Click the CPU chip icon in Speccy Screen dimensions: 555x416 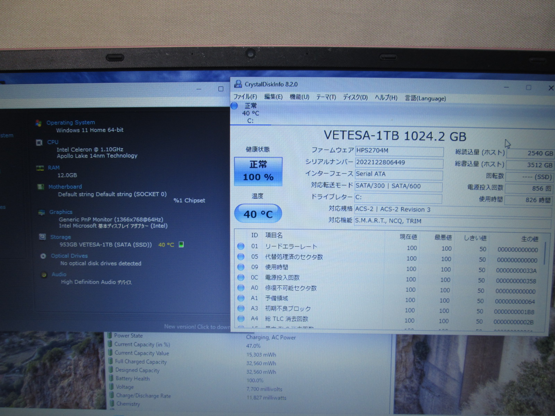point(39,142)
